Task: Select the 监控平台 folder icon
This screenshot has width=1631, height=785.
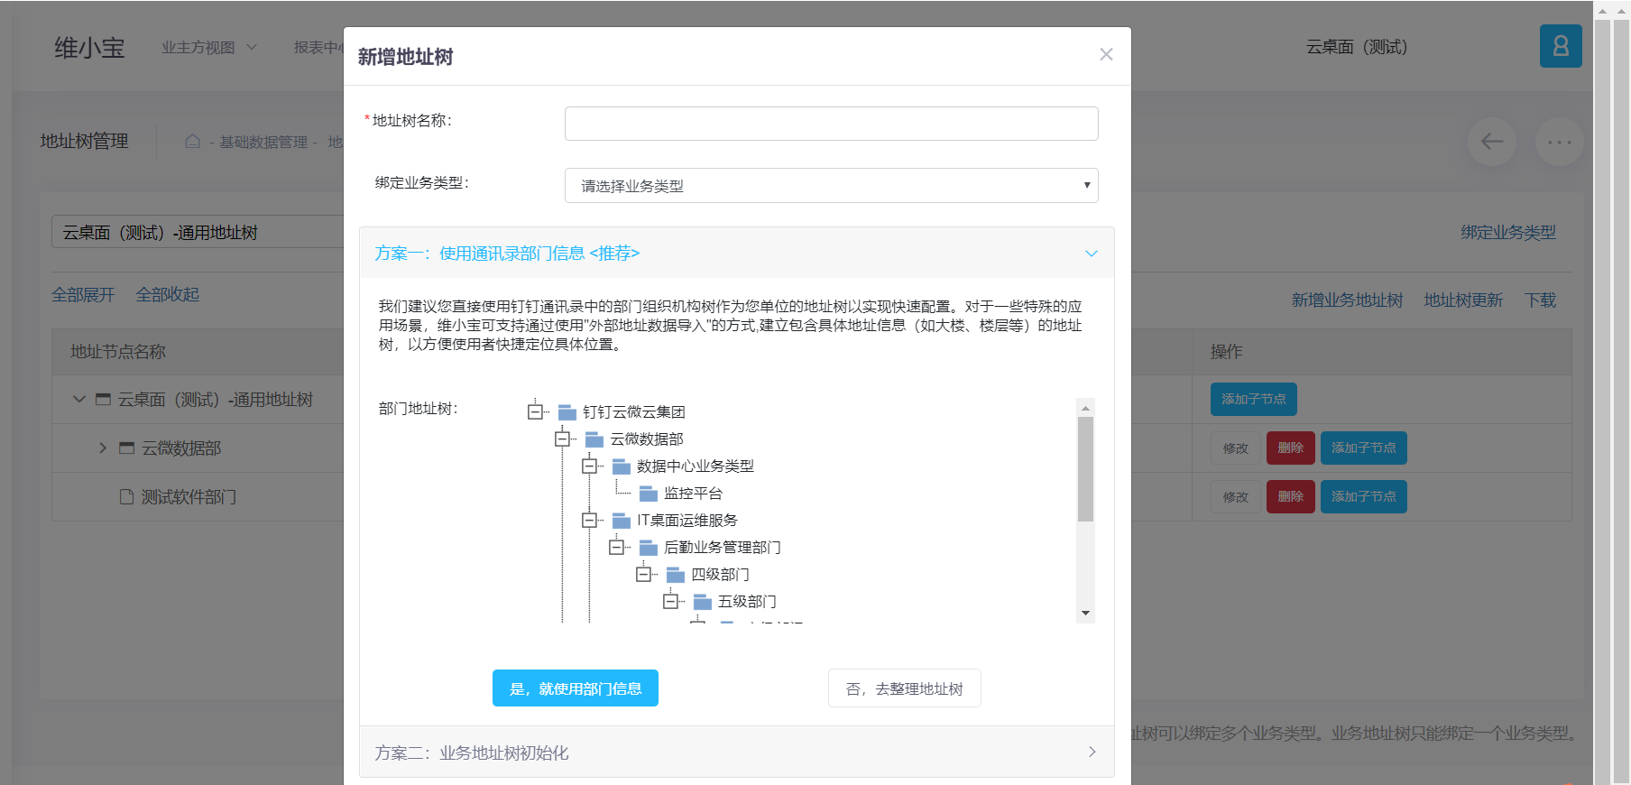Action: point(649,494)
